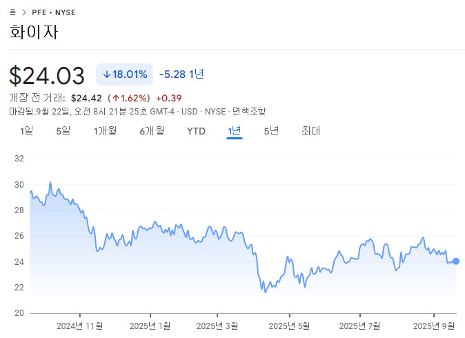Click the 2025년 1월 axis label

coord(150,326)
